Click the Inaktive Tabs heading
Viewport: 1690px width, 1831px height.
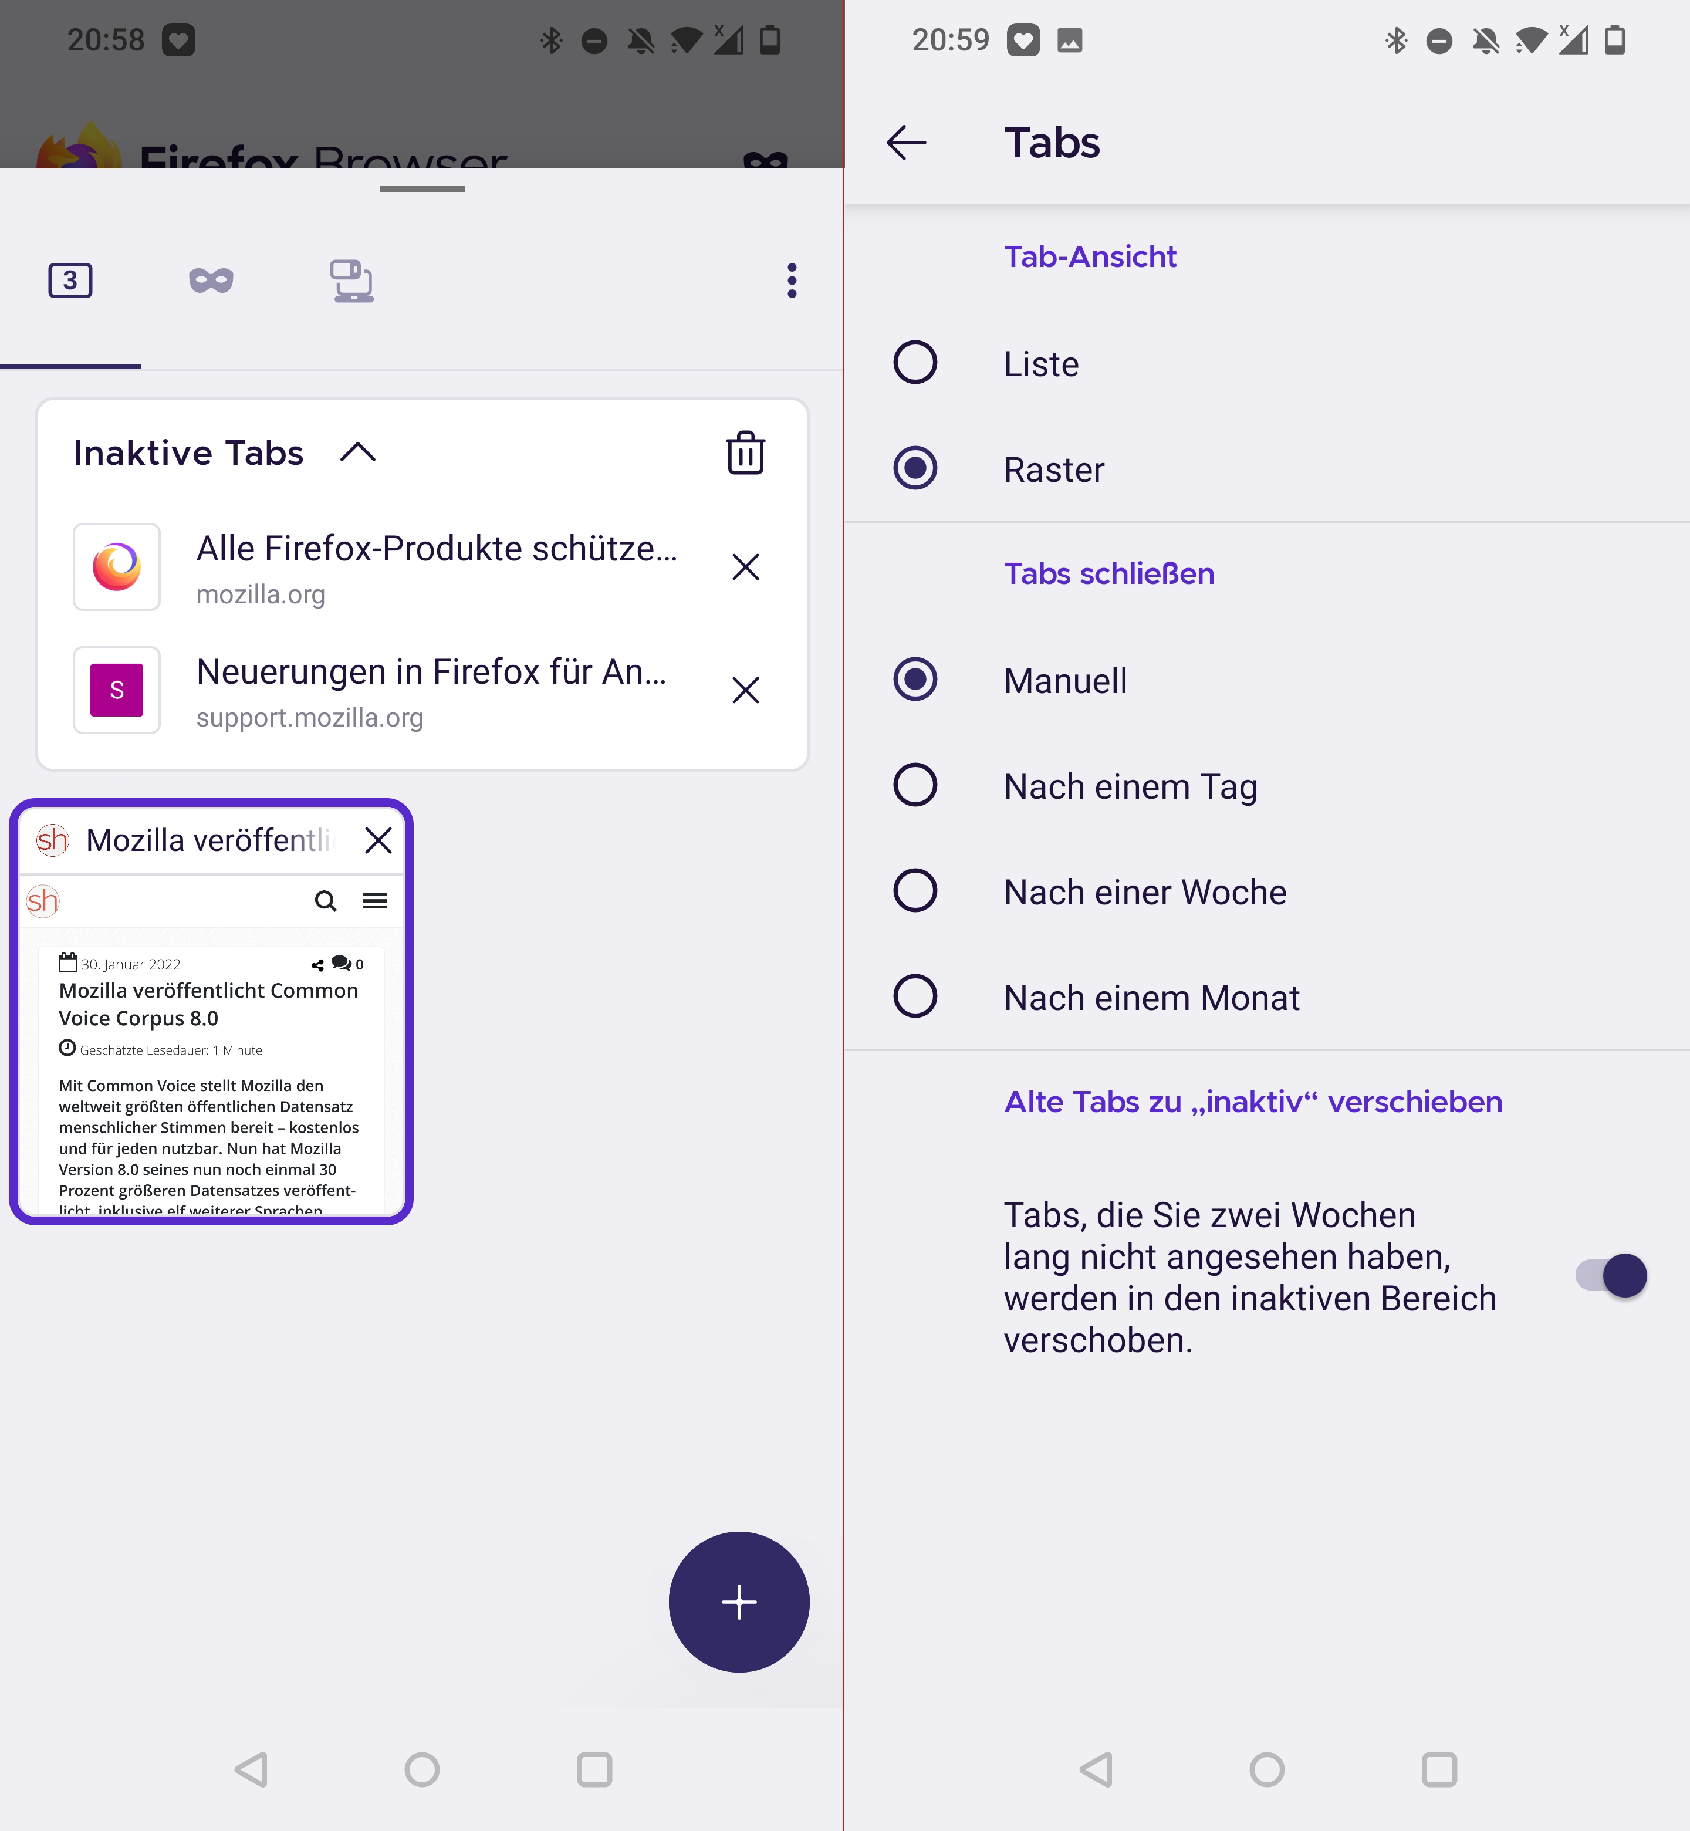pos(188,454)
